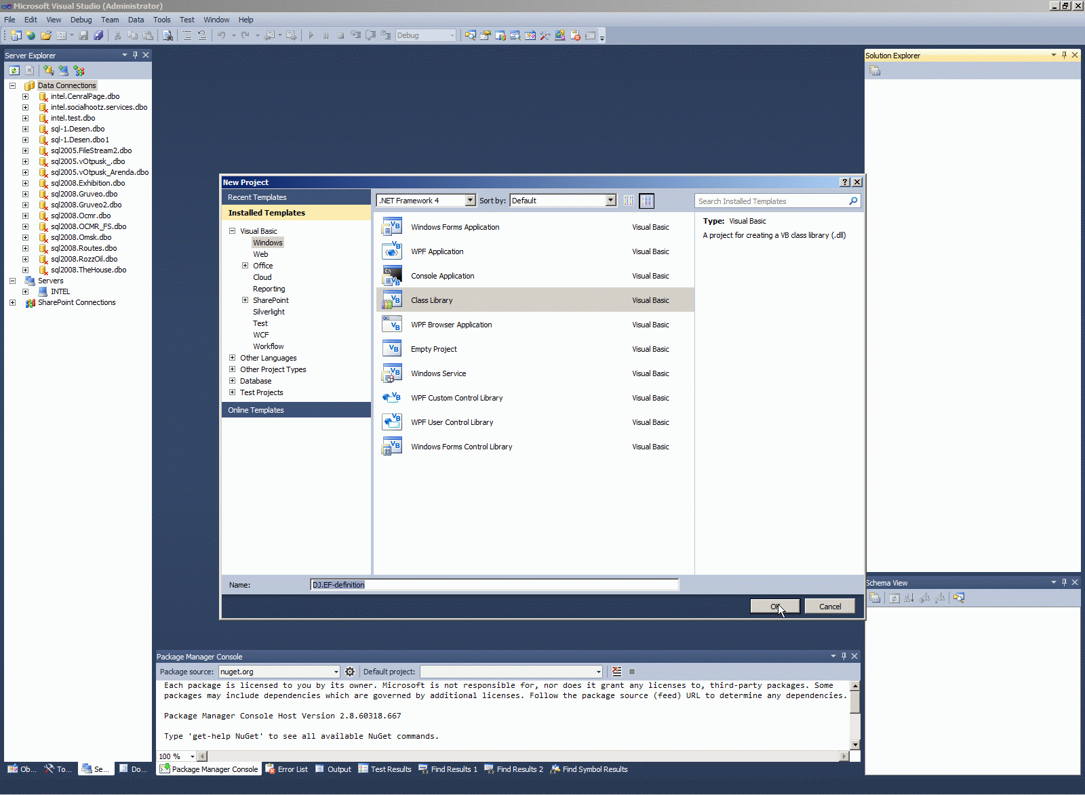Open the .NET Framework 4 version dropdown
This screenshot has width=1085, height=795.
click(x=470, y=201)
